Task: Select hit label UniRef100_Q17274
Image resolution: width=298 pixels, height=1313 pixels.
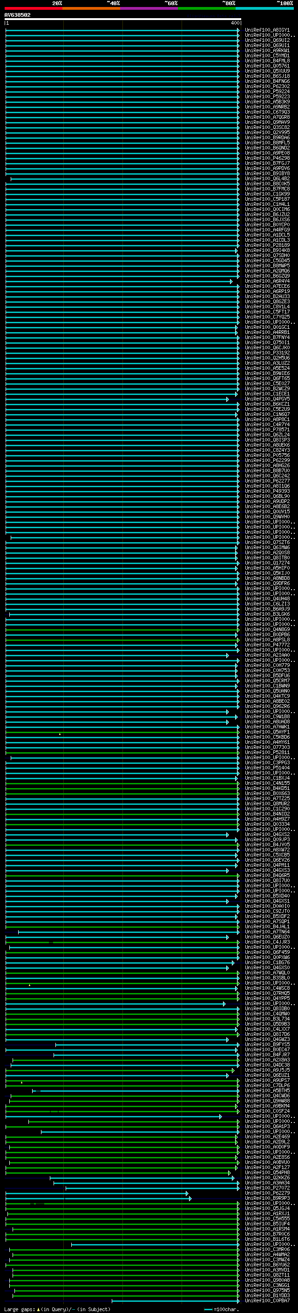Action: click(267, 563)
